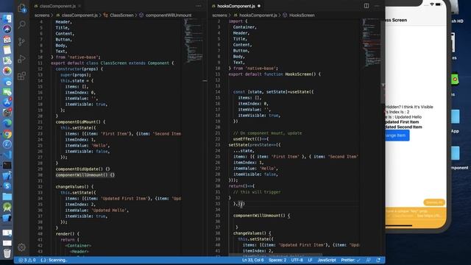Click ClassScreen in the left breadcrumb

(121, 15)
